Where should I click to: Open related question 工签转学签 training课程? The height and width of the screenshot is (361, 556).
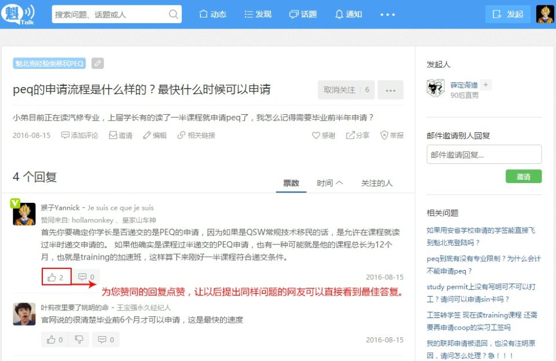click(x=482, y=321)
